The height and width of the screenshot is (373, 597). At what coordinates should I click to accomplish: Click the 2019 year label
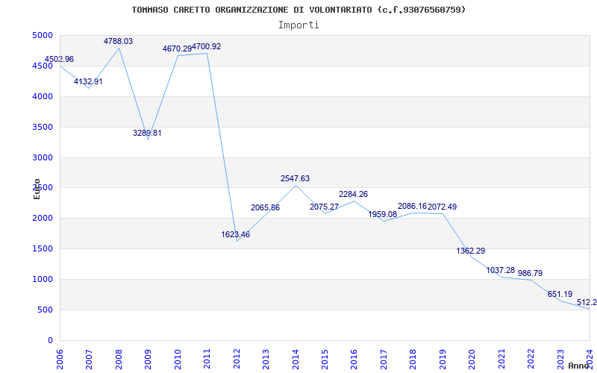click(443, 360)
